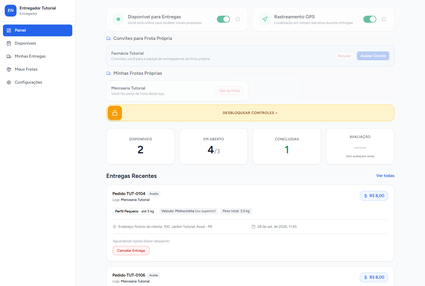Open the Painel menu item

(x=37, y=30)
